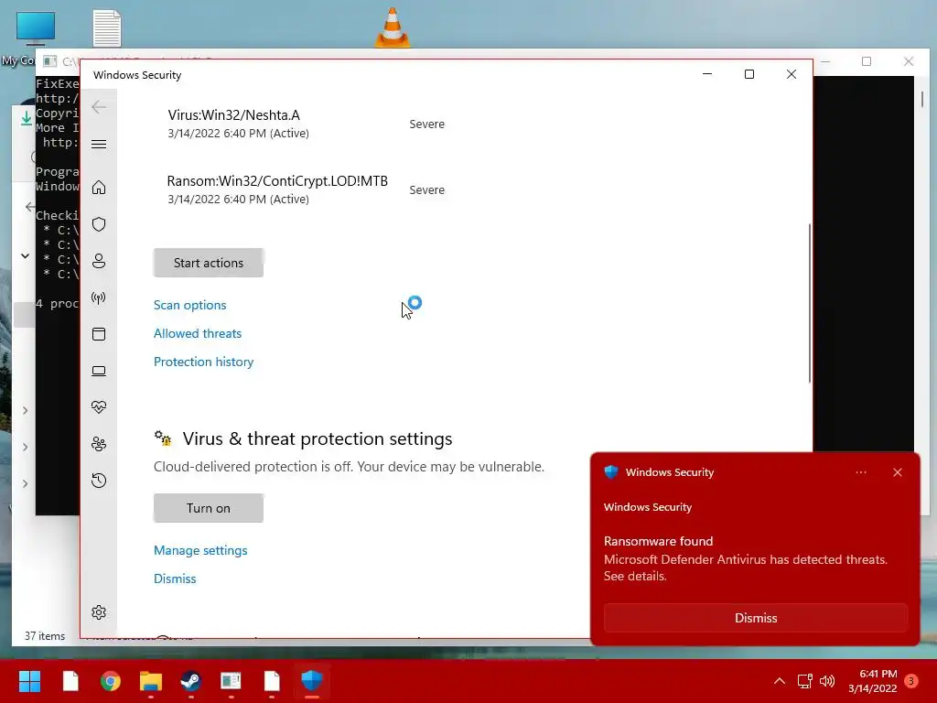Open Settings gear in Windows Security sidebar

(x=99, y=612)
